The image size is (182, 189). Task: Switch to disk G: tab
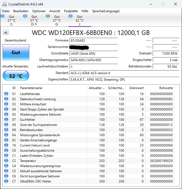click(x=57, y=20)
